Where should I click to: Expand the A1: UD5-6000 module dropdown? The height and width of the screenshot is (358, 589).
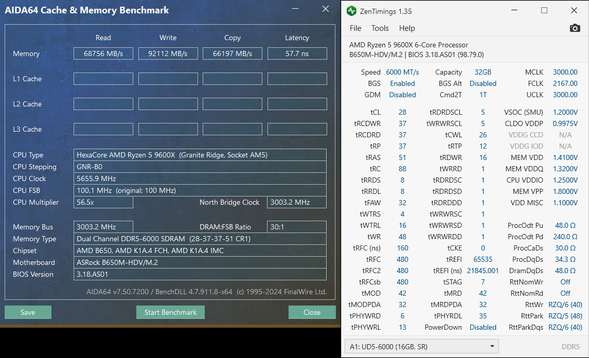coord(421,346)
